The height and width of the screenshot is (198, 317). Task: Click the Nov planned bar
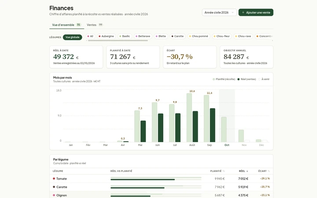coord(241,136)
